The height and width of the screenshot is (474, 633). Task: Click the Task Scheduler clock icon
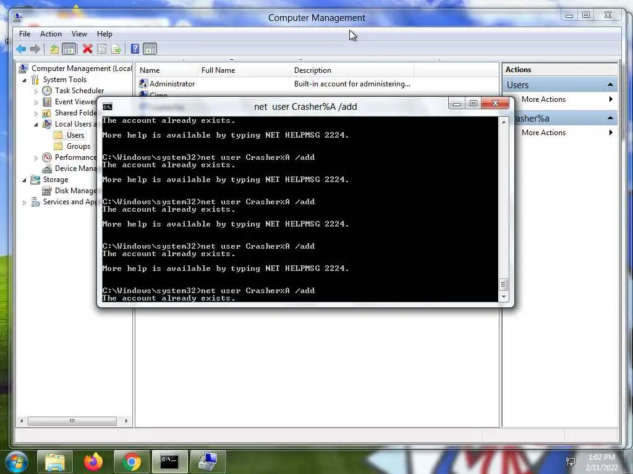(47, 91)
